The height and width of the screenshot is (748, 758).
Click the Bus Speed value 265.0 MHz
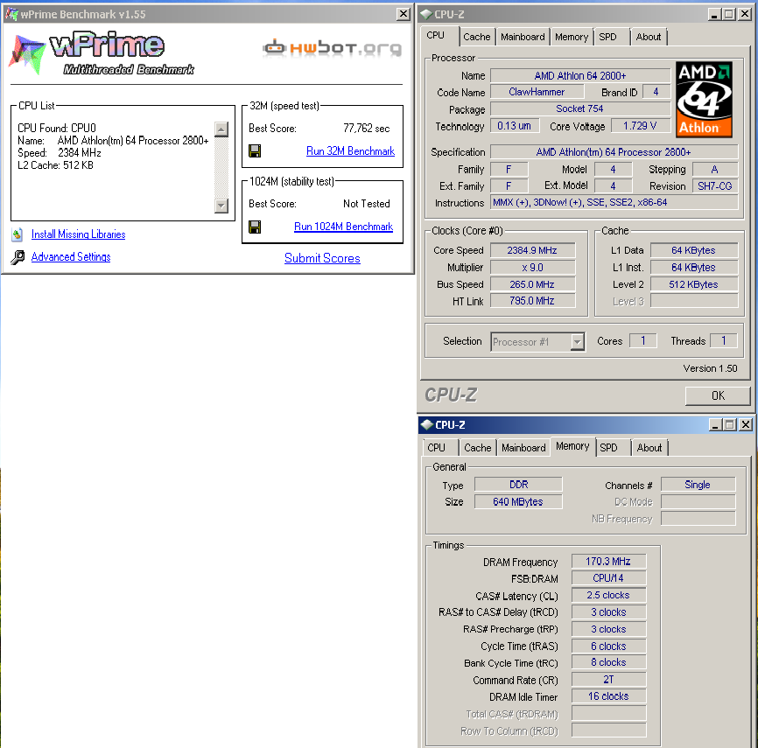(532, 284)
